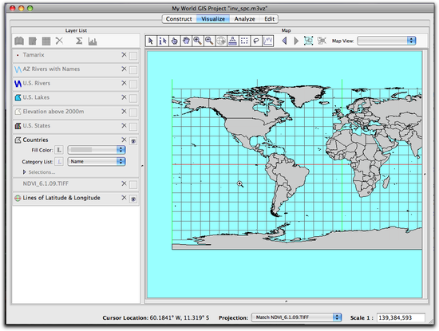Open the Map View dropdown

(x=386, y=41)
